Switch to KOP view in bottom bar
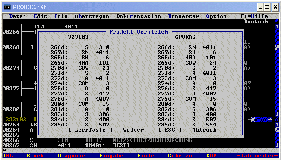Screen dimensions: 281x160 coord(211,156)
